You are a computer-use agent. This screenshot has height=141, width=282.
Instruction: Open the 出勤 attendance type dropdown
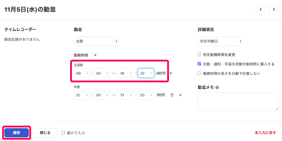(x=96, y=41)
